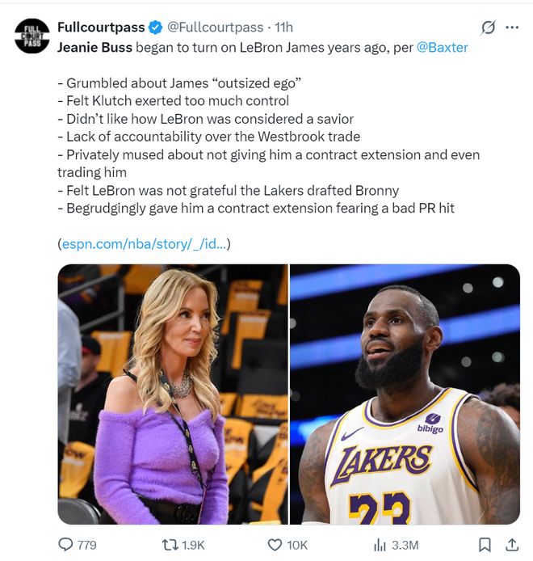The height and width of the screenshot is (561, 533).
Task: Click the Grok slashed-circle icon
Action: click(x=488, y=27)
